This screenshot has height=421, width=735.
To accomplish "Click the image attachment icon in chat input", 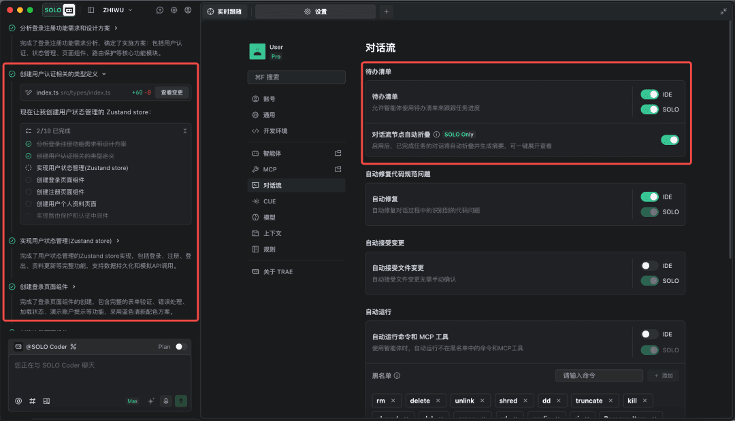I will coord(46,401).
